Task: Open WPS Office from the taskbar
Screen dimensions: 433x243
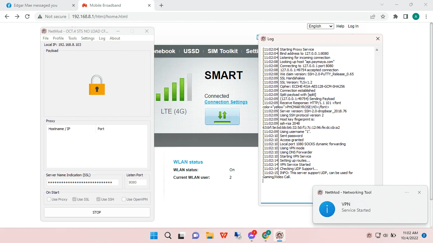Action: 223,235
